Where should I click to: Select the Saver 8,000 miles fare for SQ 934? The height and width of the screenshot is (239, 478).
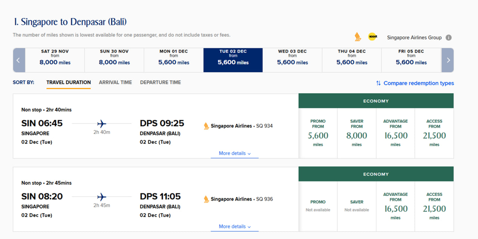(357, 133)
